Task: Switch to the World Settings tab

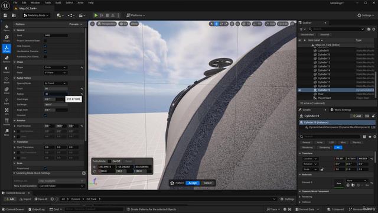Action: point(341,109)
